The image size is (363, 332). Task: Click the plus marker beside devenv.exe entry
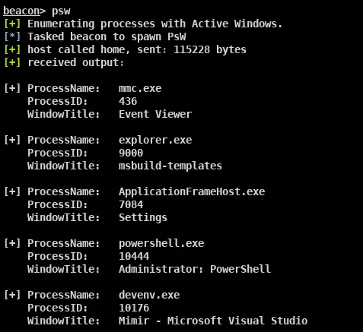pos(12,295)
